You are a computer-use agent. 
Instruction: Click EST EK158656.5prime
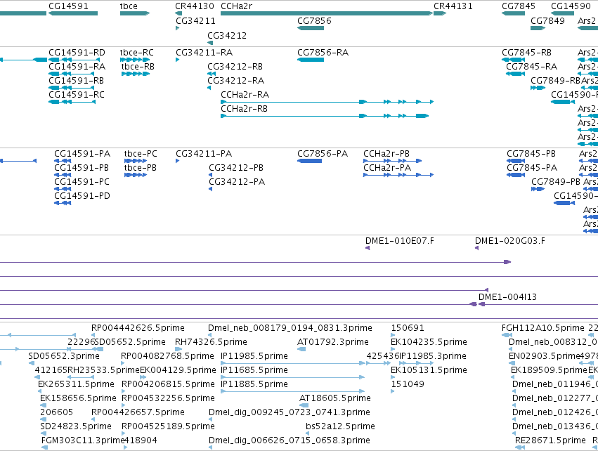[78, 398]
